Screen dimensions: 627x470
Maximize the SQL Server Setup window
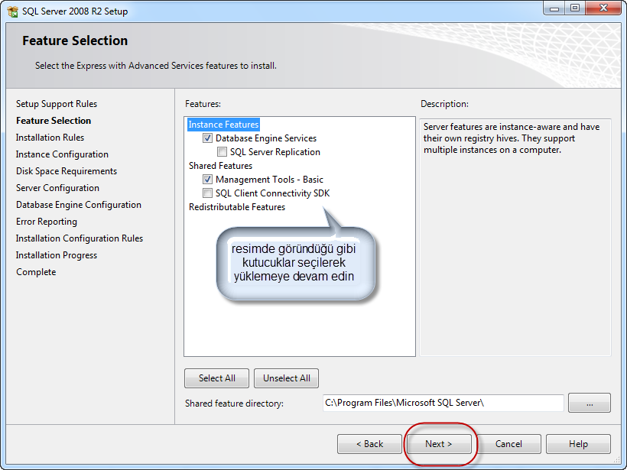[574, 8]
